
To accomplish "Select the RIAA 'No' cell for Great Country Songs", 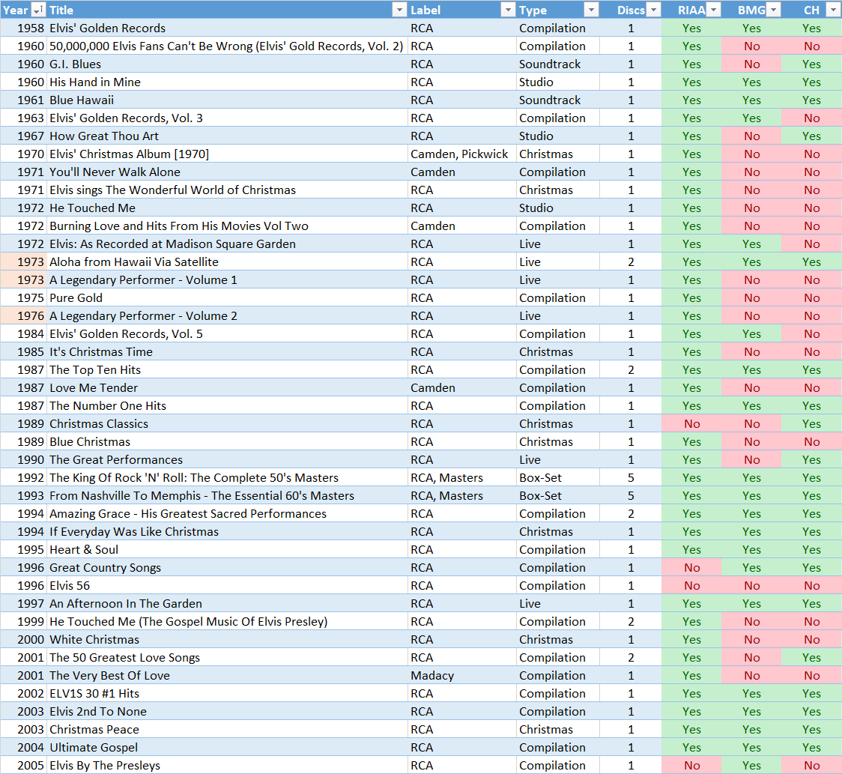I will (691, 568).
